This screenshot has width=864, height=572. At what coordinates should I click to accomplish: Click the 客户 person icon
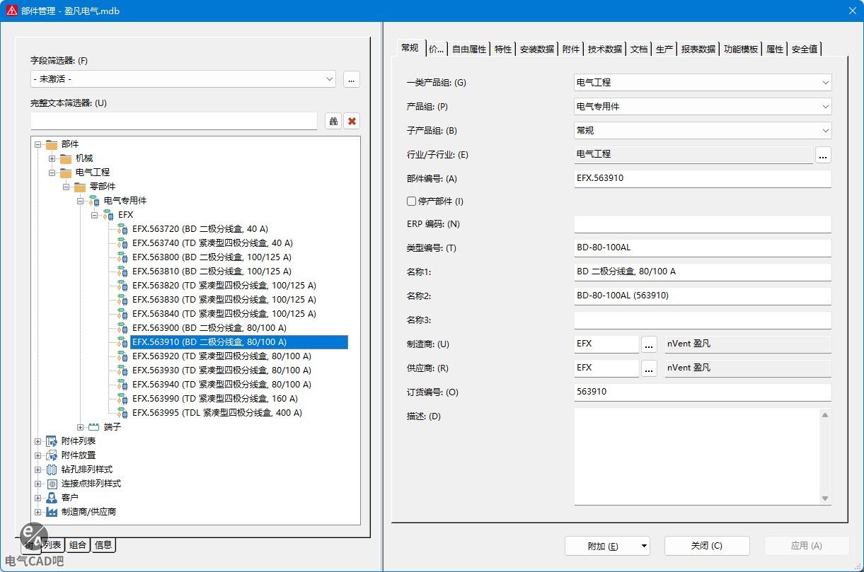pos(52,498)
